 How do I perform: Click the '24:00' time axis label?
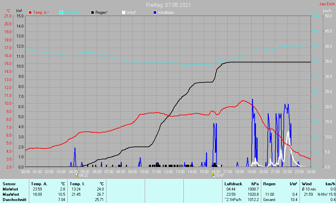pos(311,172)
